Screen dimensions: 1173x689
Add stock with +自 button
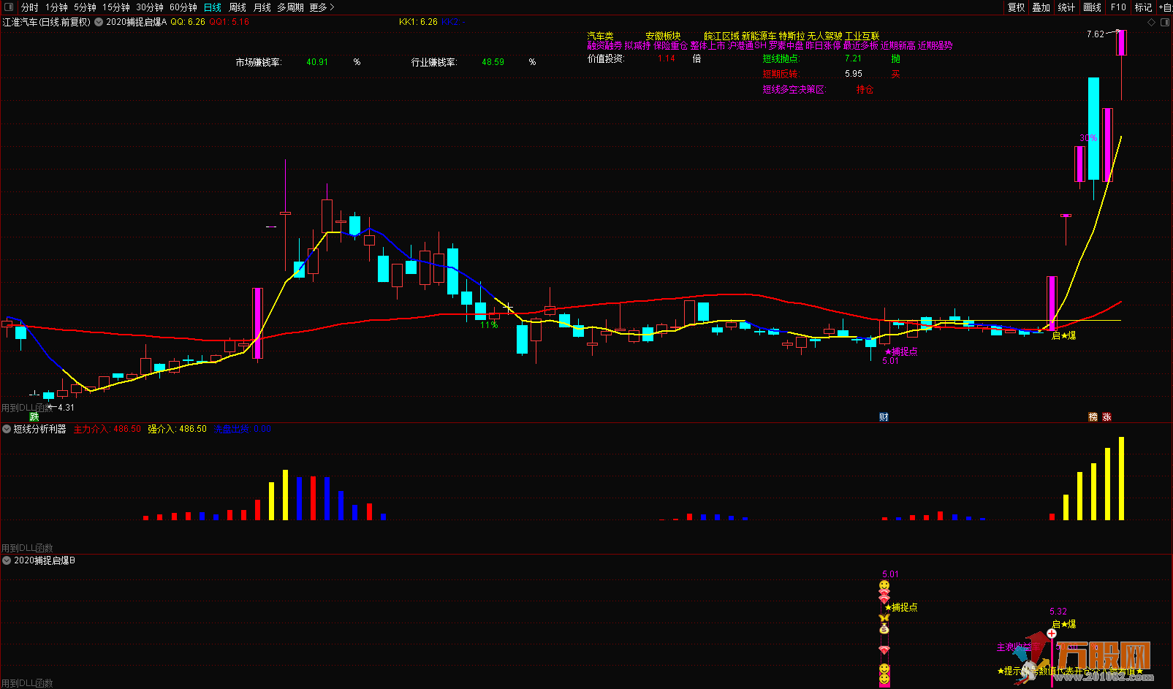(x=1165, y=7)
